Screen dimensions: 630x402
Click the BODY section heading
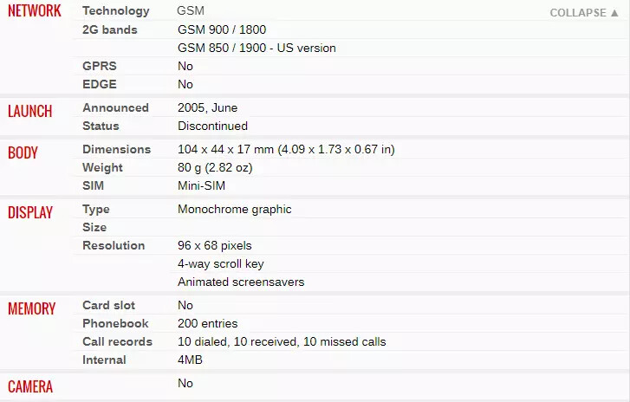tap(23, 152)
